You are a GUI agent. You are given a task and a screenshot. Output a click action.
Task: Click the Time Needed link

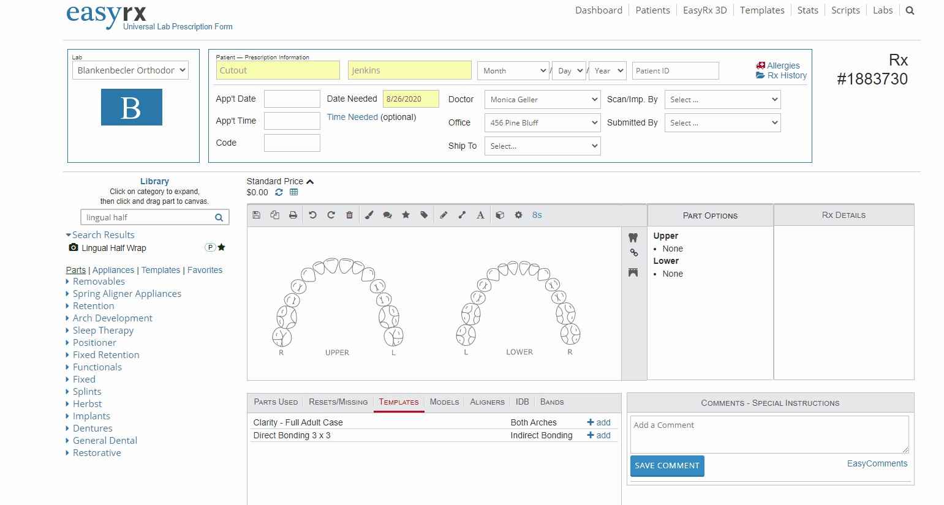(352, 117)
